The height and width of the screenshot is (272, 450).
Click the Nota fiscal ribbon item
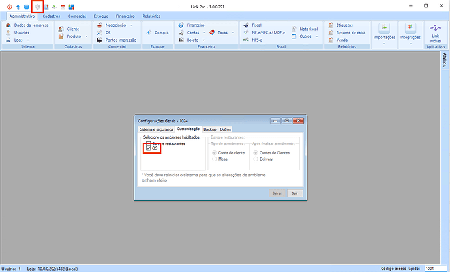[307, 29]
